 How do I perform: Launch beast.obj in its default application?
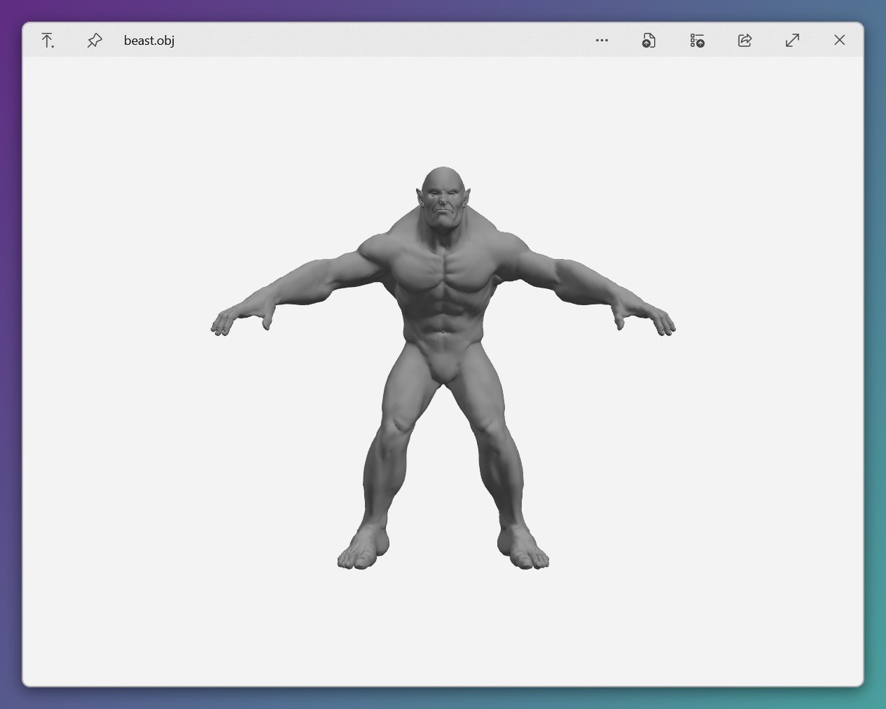649,40
